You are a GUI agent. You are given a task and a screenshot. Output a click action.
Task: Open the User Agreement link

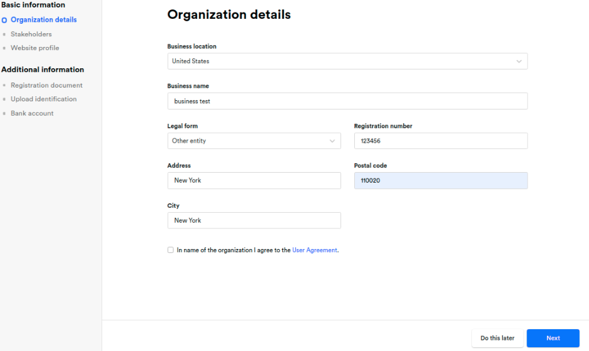tap(314, 250)
